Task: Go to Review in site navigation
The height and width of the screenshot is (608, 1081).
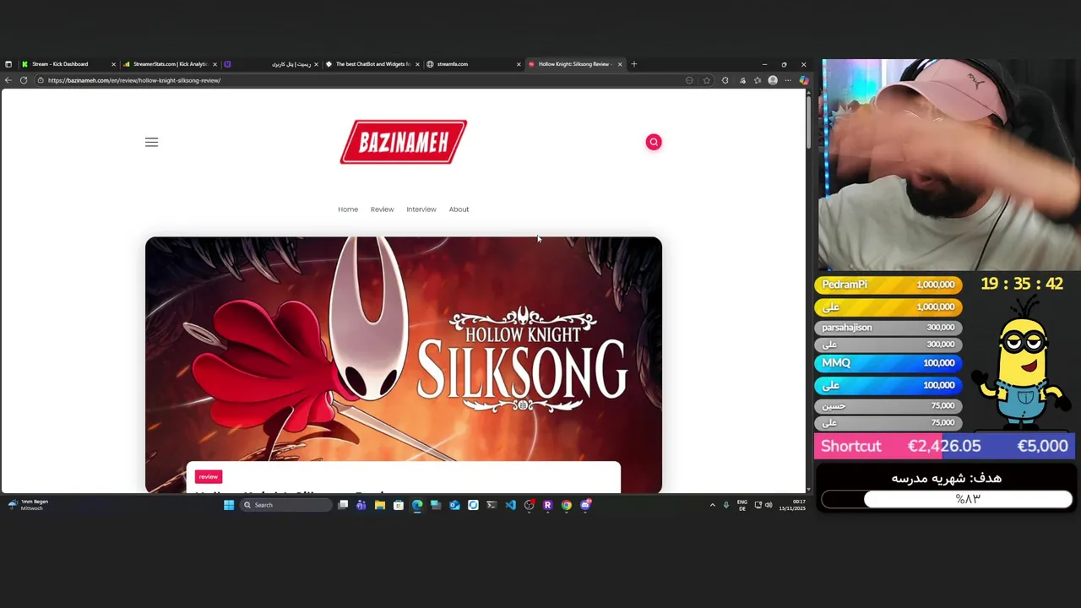Action: 382,209
